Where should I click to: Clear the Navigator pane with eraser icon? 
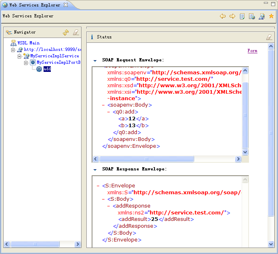[x=76, y=32]
